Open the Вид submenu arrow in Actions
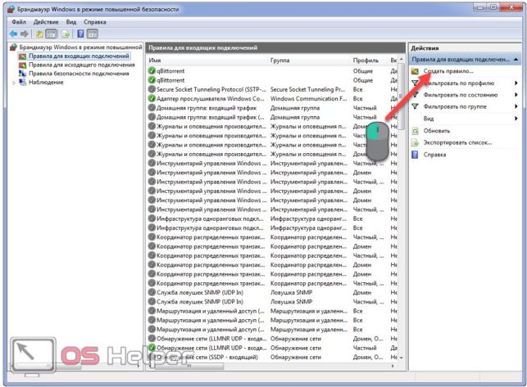This screenshot has height=387, width=527. tap(516, 119)
